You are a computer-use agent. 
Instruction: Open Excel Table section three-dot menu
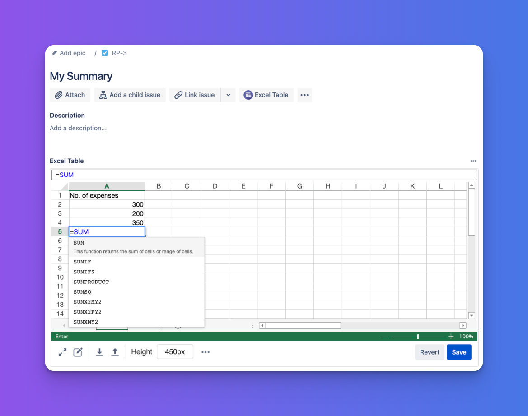pos(473,161)
